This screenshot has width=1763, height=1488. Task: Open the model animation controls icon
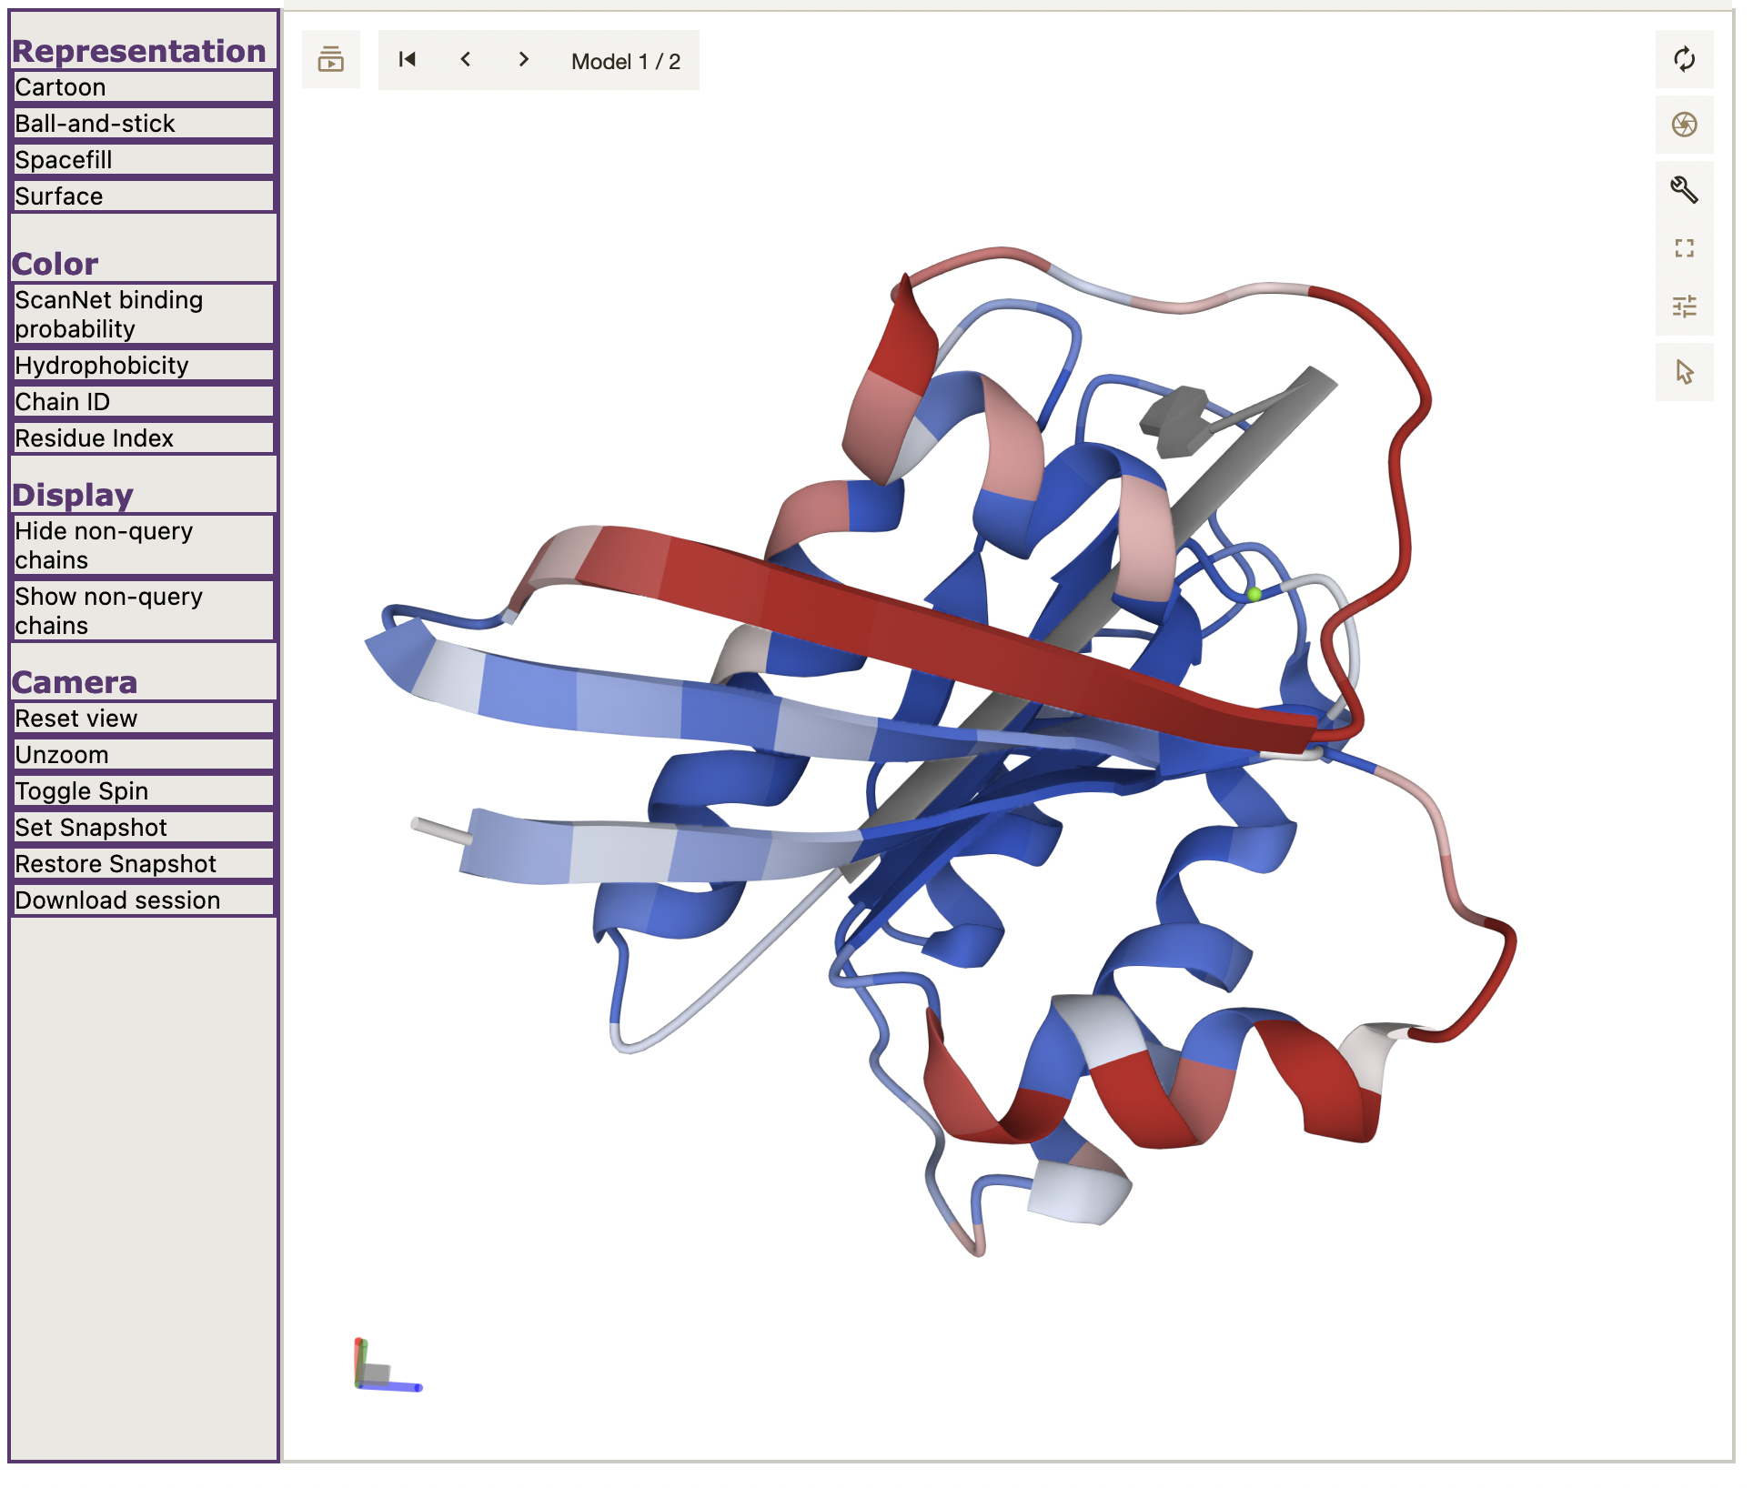(x=330, y=60)
